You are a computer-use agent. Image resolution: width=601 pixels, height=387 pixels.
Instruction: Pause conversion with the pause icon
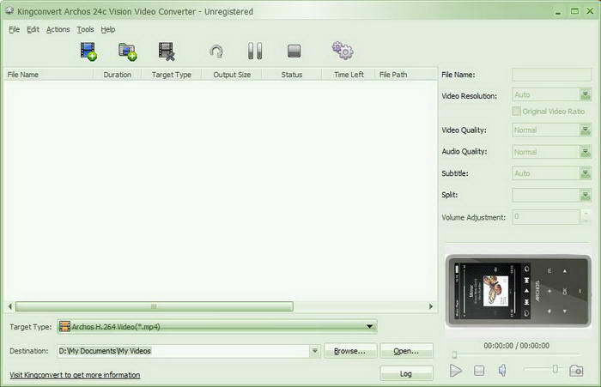(255, 51)
